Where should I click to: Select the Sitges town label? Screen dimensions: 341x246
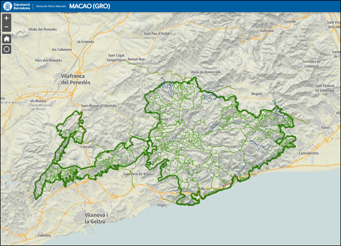[x=162, y=205]
